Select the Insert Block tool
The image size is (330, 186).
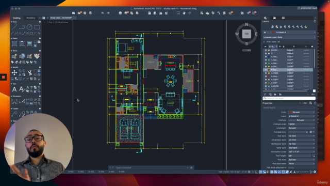(x=22, y=56)
